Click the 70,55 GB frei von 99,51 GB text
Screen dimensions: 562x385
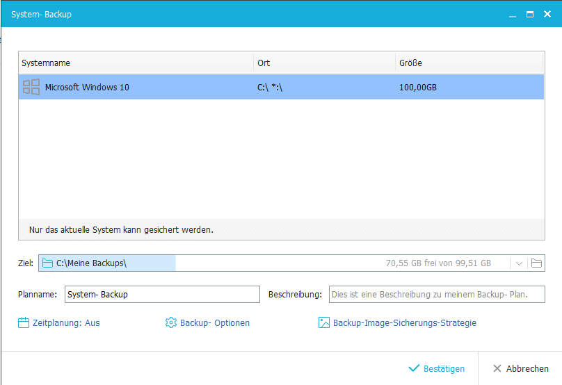[x=438, y=263]
